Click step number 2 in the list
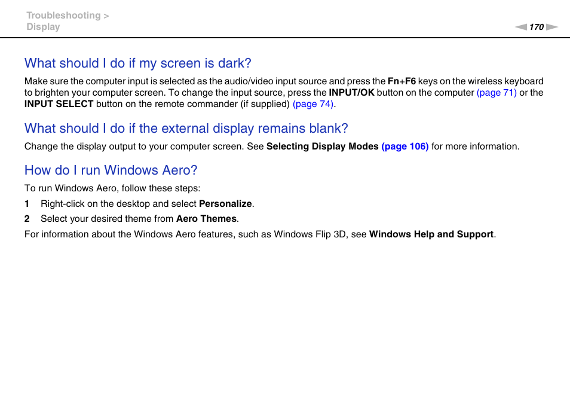 pyautogui.click(x=27, y=219)
